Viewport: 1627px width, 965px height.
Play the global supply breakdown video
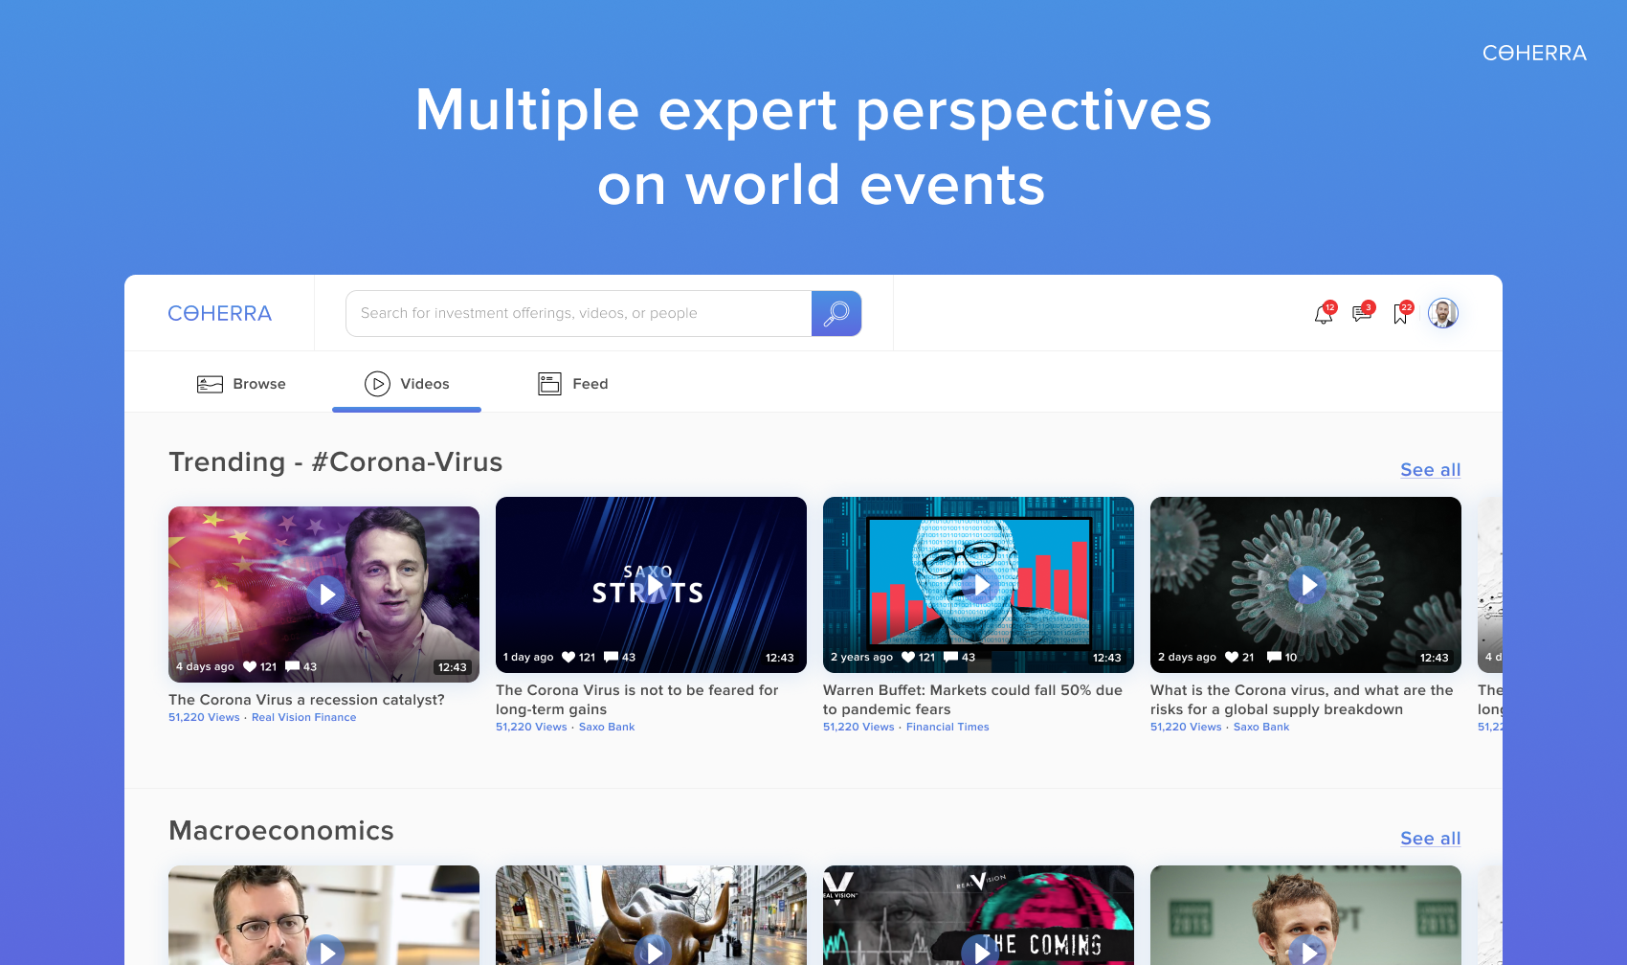coord(1308,585)
